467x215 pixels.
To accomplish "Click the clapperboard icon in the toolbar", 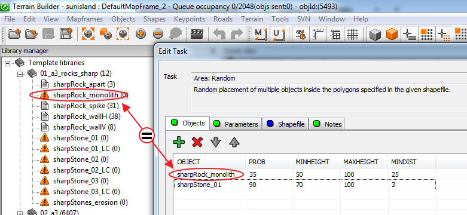I will pos(196,34).
